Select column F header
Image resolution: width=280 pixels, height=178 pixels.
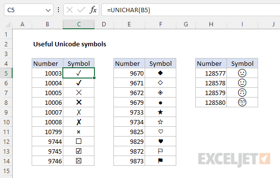point(160,24)
